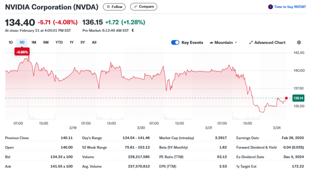This screenshot has width=312, height=173.
Task: Select the All range tab
Action: click(94, 42)
